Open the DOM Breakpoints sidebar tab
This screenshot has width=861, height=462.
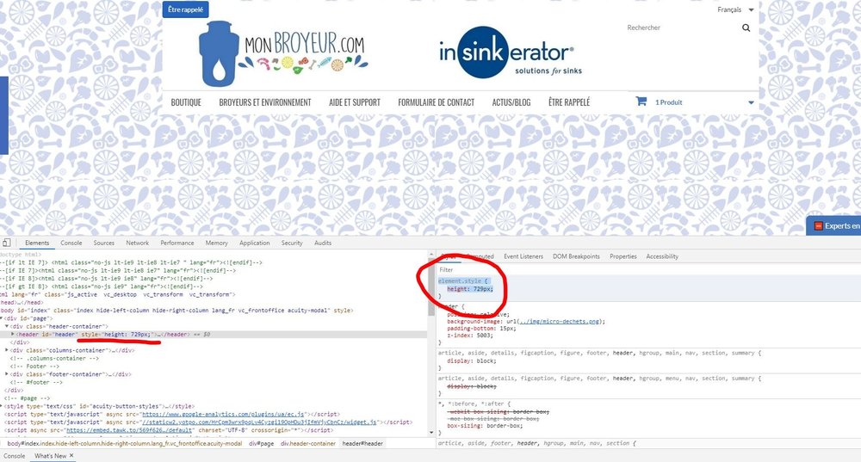pyautogui.click(x=576, y=256)
